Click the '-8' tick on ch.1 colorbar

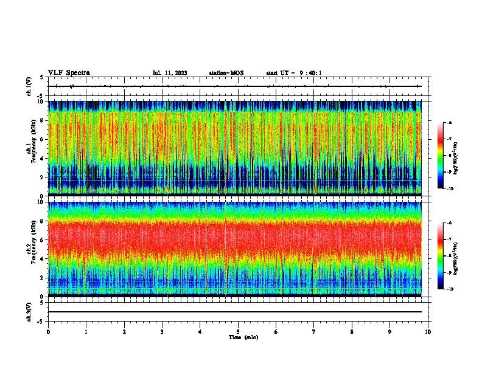(449, 156)
